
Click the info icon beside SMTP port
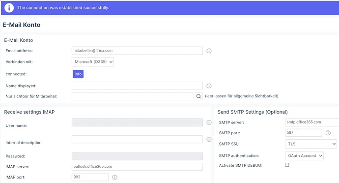[x=328, y=133]
